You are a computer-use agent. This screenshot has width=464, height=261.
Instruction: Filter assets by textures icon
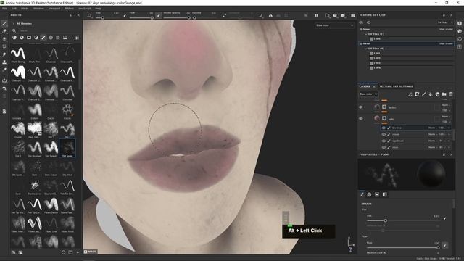coord(58,38)
